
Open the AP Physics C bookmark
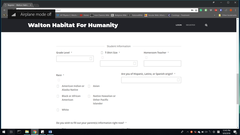pos(67,15)
